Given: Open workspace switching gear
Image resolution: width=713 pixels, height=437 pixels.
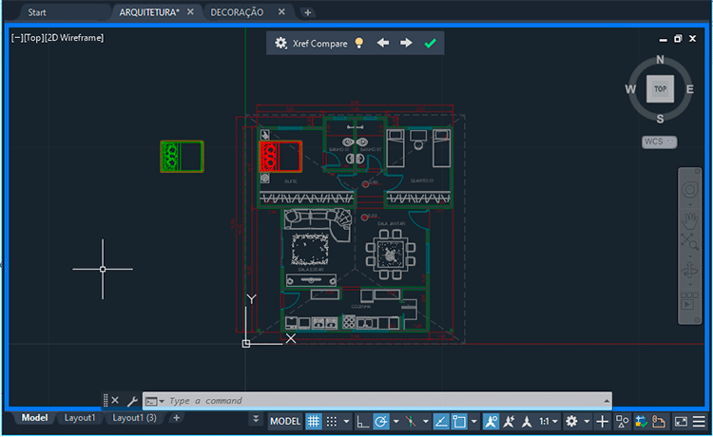Looking at the screenshot, I should click(x=571, y=422).
